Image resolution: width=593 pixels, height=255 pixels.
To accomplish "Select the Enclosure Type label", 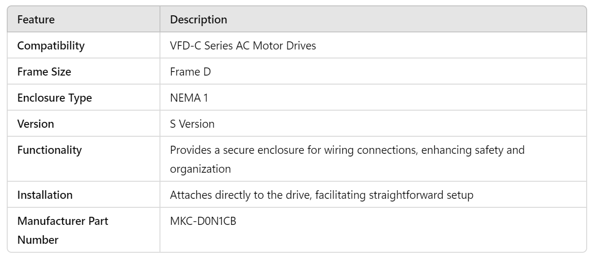I will (55, 98).
